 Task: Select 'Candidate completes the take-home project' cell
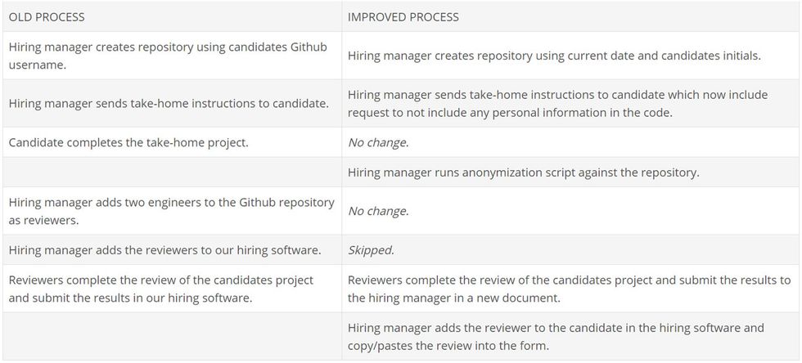pyautogui.click(x=128, y=142)
